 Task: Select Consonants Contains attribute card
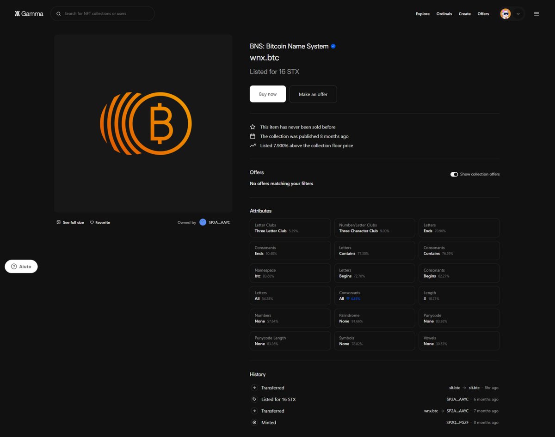(459, 250)
